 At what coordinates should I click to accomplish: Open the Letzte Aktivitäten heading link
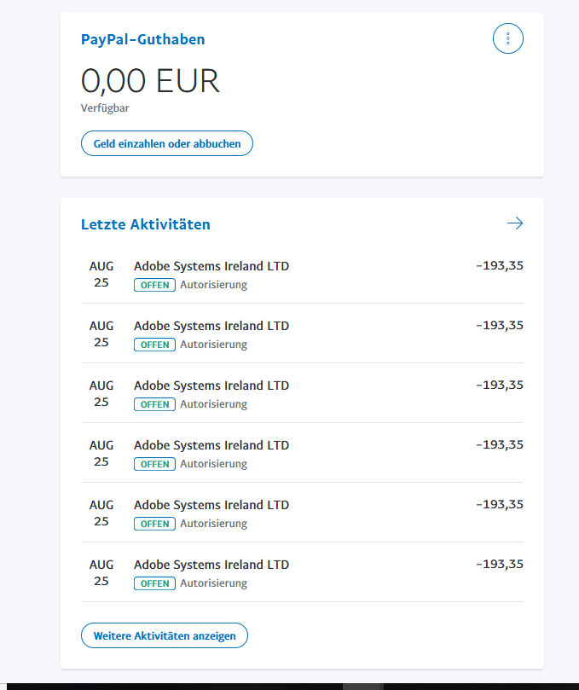point(145,225)
